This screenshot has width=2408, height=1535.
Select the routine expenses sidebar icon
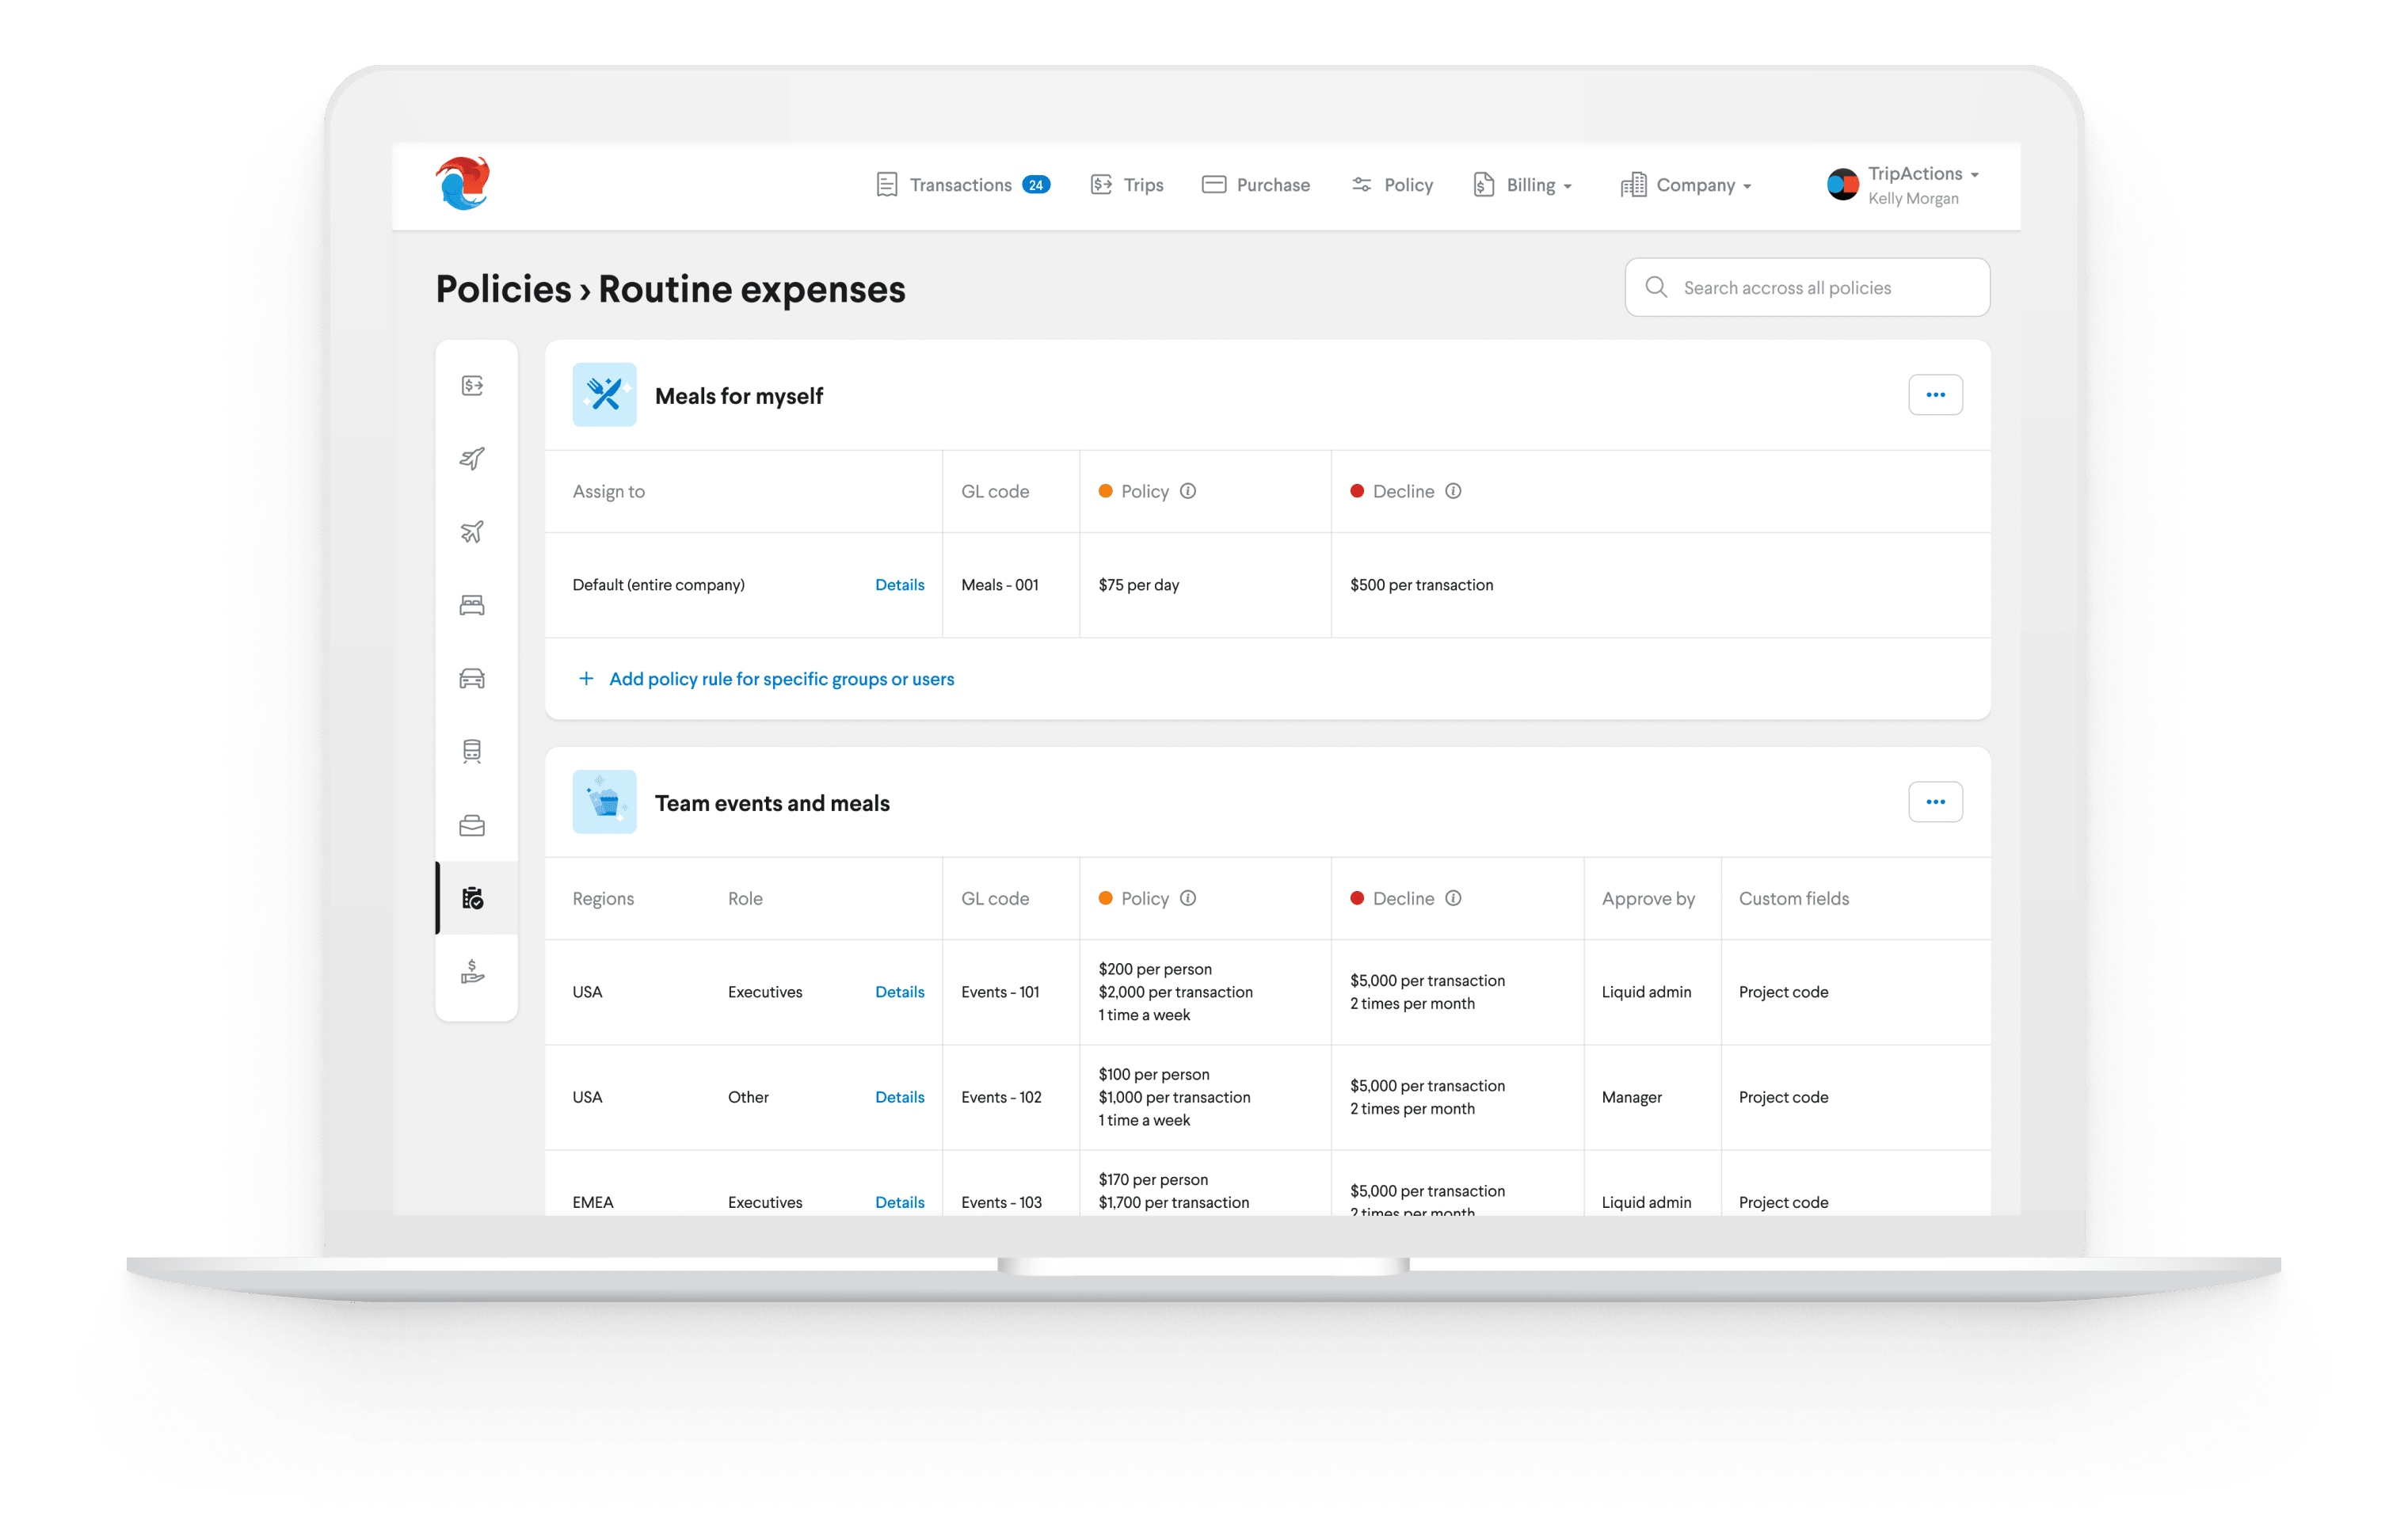point(473,898)
